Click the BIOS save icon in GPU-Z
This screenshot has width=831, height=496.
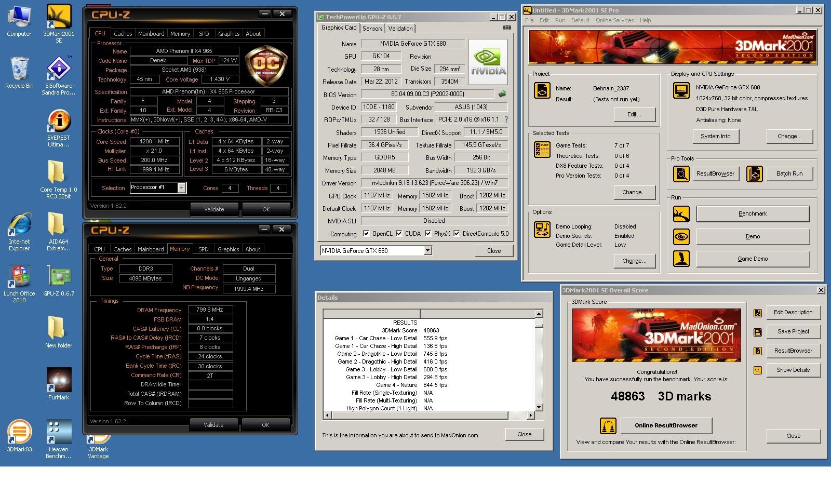pyautogui.click(x=502, y=94)
